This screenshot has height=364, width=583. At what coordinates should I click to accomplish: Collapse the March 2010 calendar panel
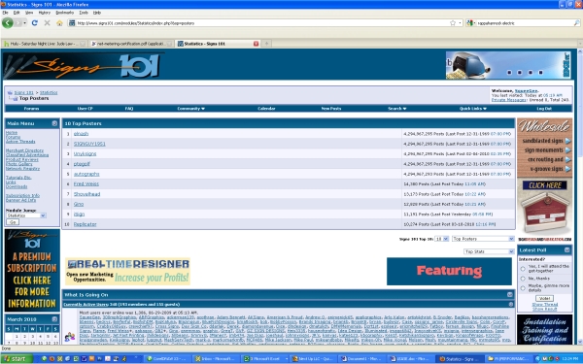click(x=54, y=319)
